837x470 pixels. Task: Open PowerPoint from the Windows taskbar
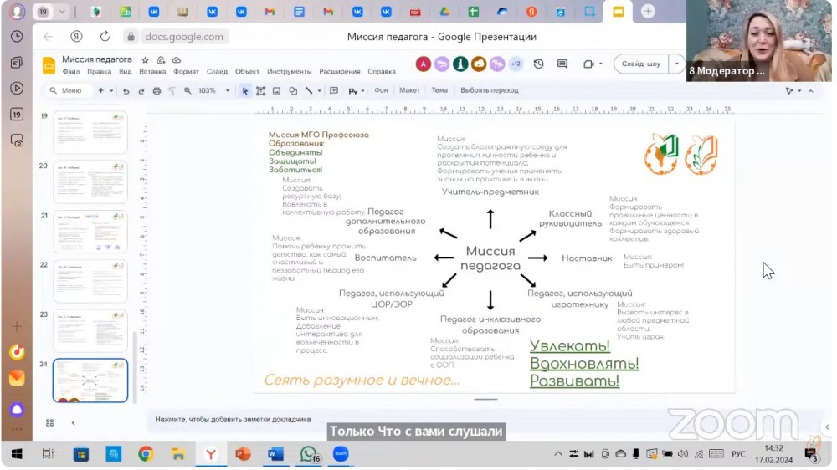coord(243,454)
